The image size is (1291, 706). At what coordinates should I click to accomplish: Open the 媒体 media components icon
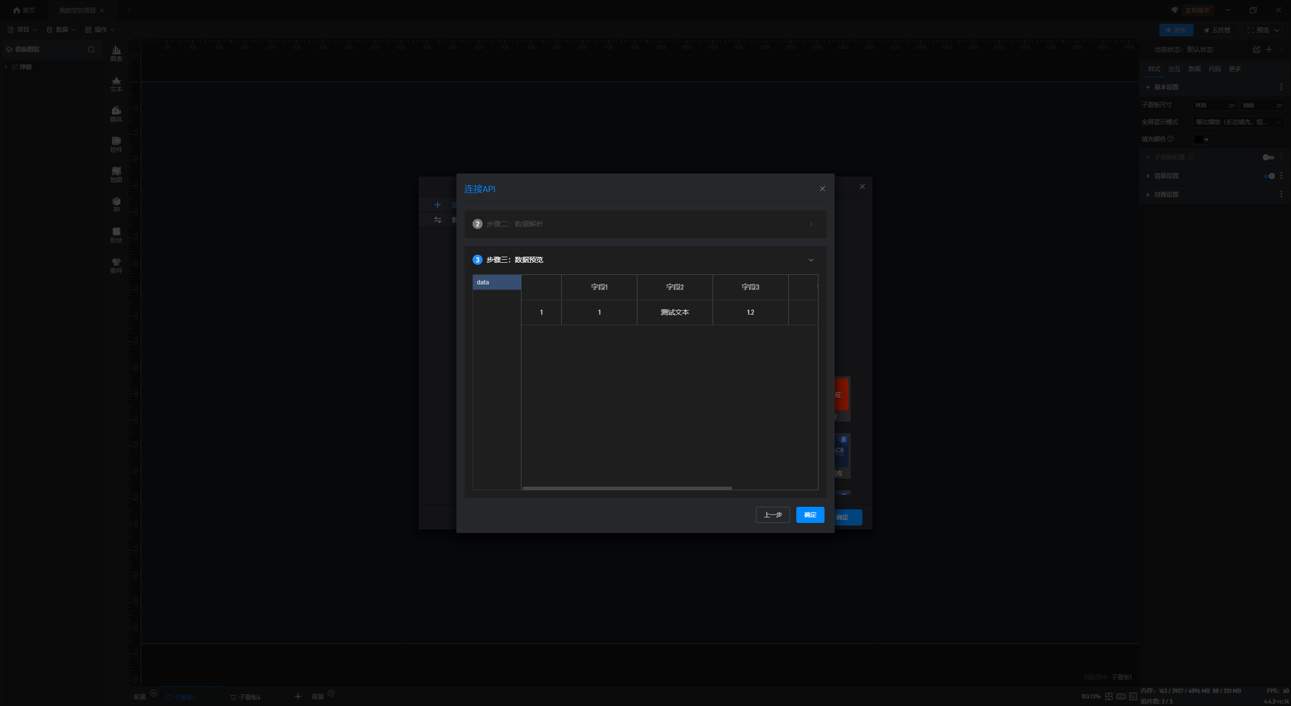(116, 114)
